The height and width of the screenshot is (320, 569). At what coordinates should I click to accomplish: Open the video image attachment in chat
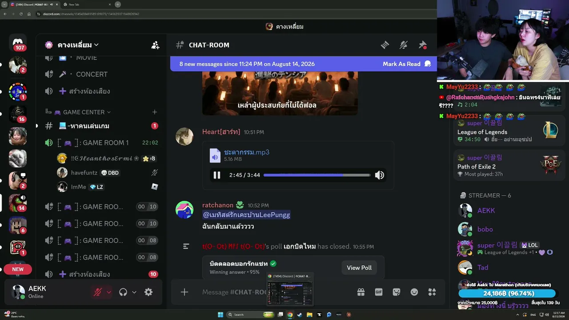(x=280, y=93)
